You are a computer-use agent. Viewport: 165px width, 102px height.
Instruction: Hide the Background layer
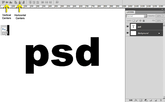[128, 33]
